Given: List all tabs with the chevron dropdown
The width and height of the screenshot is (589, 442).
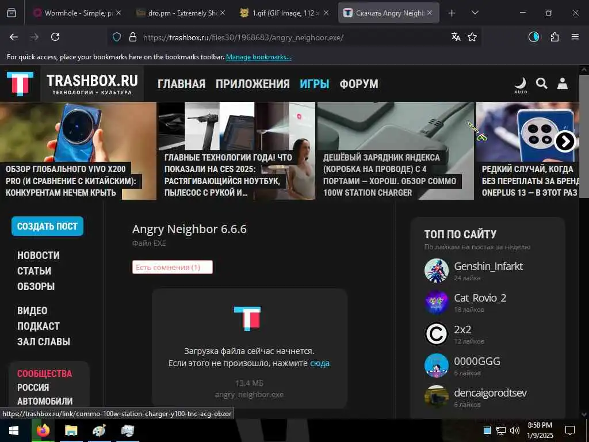Looking at the screenshot, I should pos(475,13).
